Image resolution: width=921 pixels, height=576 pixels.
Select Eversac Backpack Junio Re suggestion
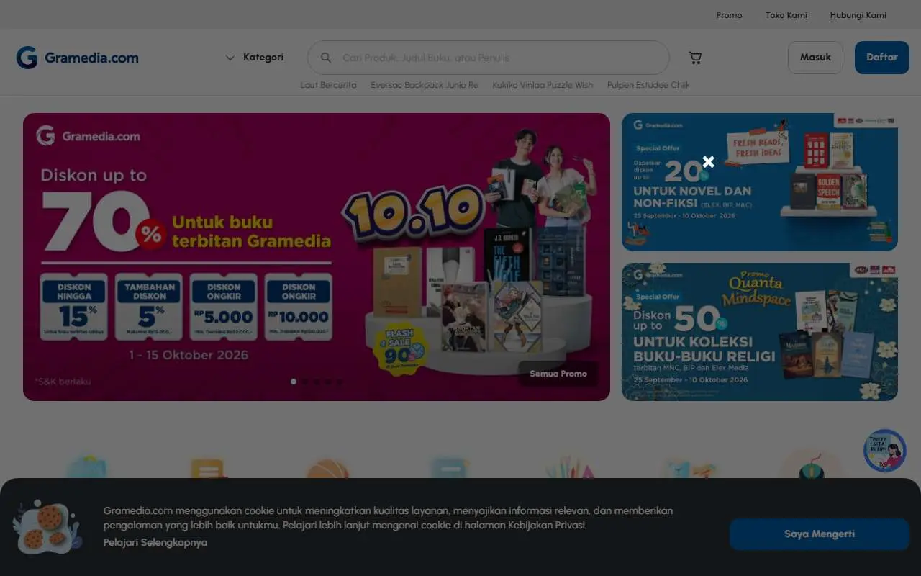tap(425, 85)
